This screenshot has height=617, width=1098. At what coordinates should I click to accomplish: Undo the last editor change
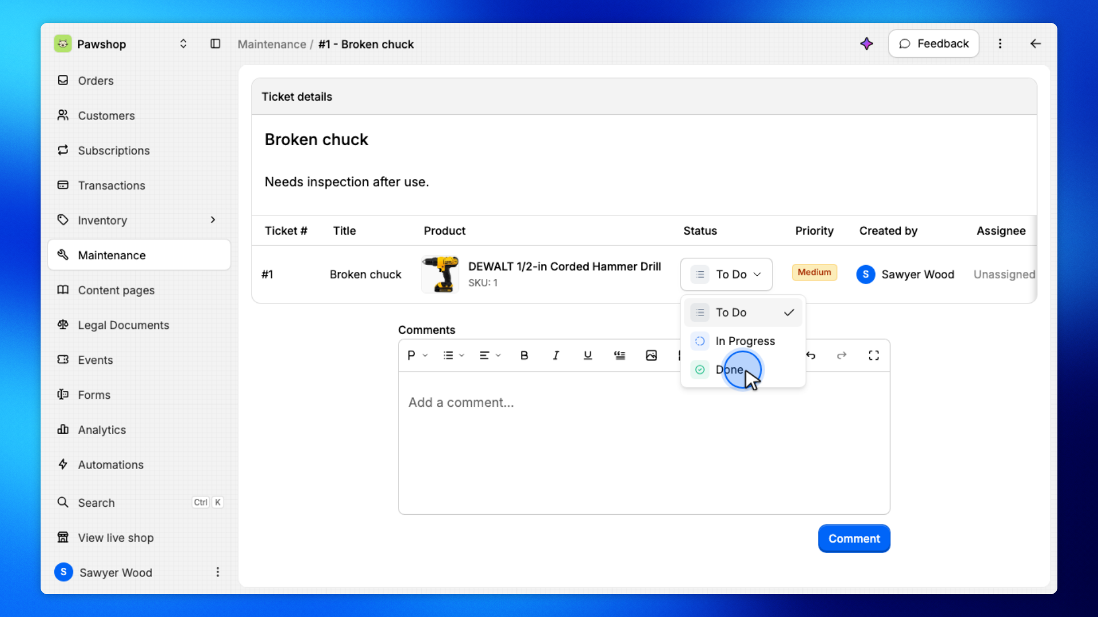(x=811, y=355)
